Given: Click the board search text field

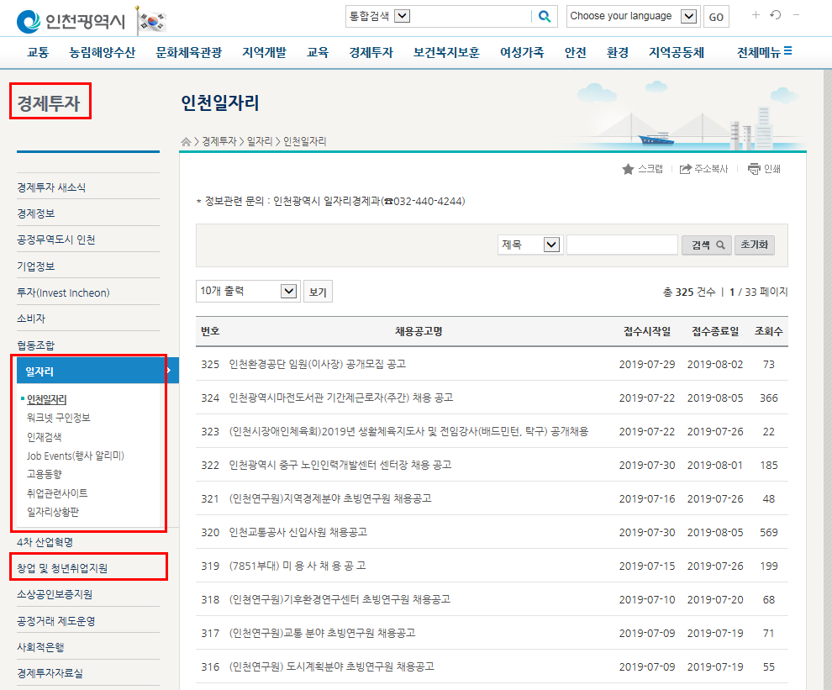Looking at the screenshot, I should tap(622, 245).
